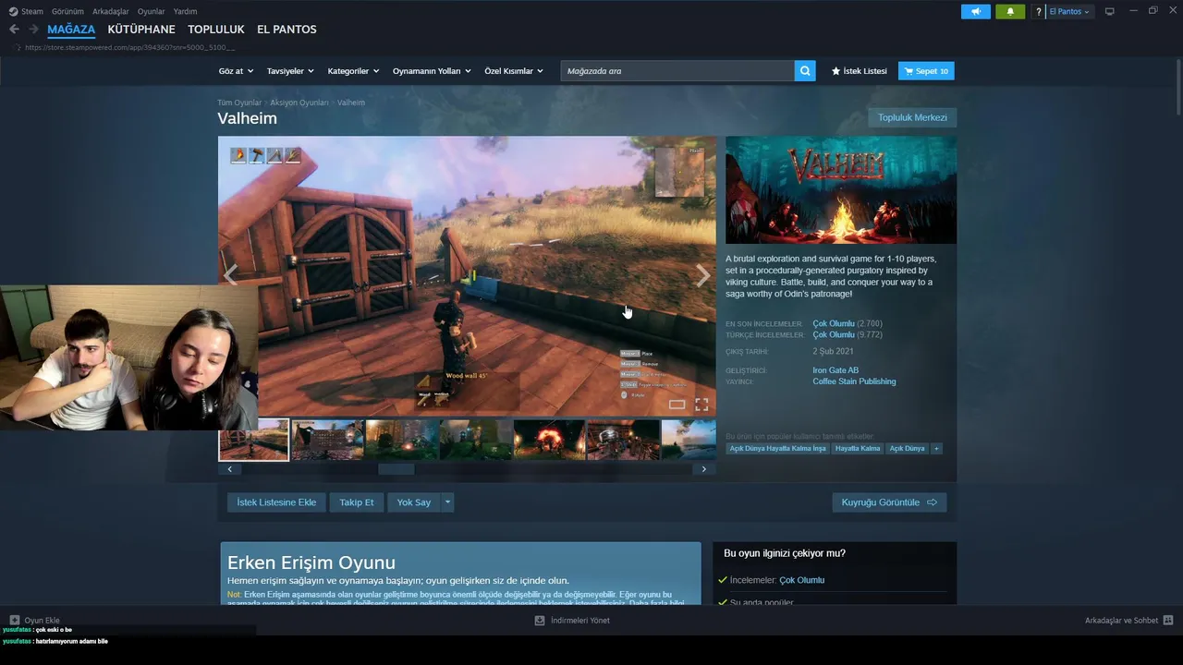Open the Yardım menu
This screenshot has width=1183, height=665.
(185, 12)
